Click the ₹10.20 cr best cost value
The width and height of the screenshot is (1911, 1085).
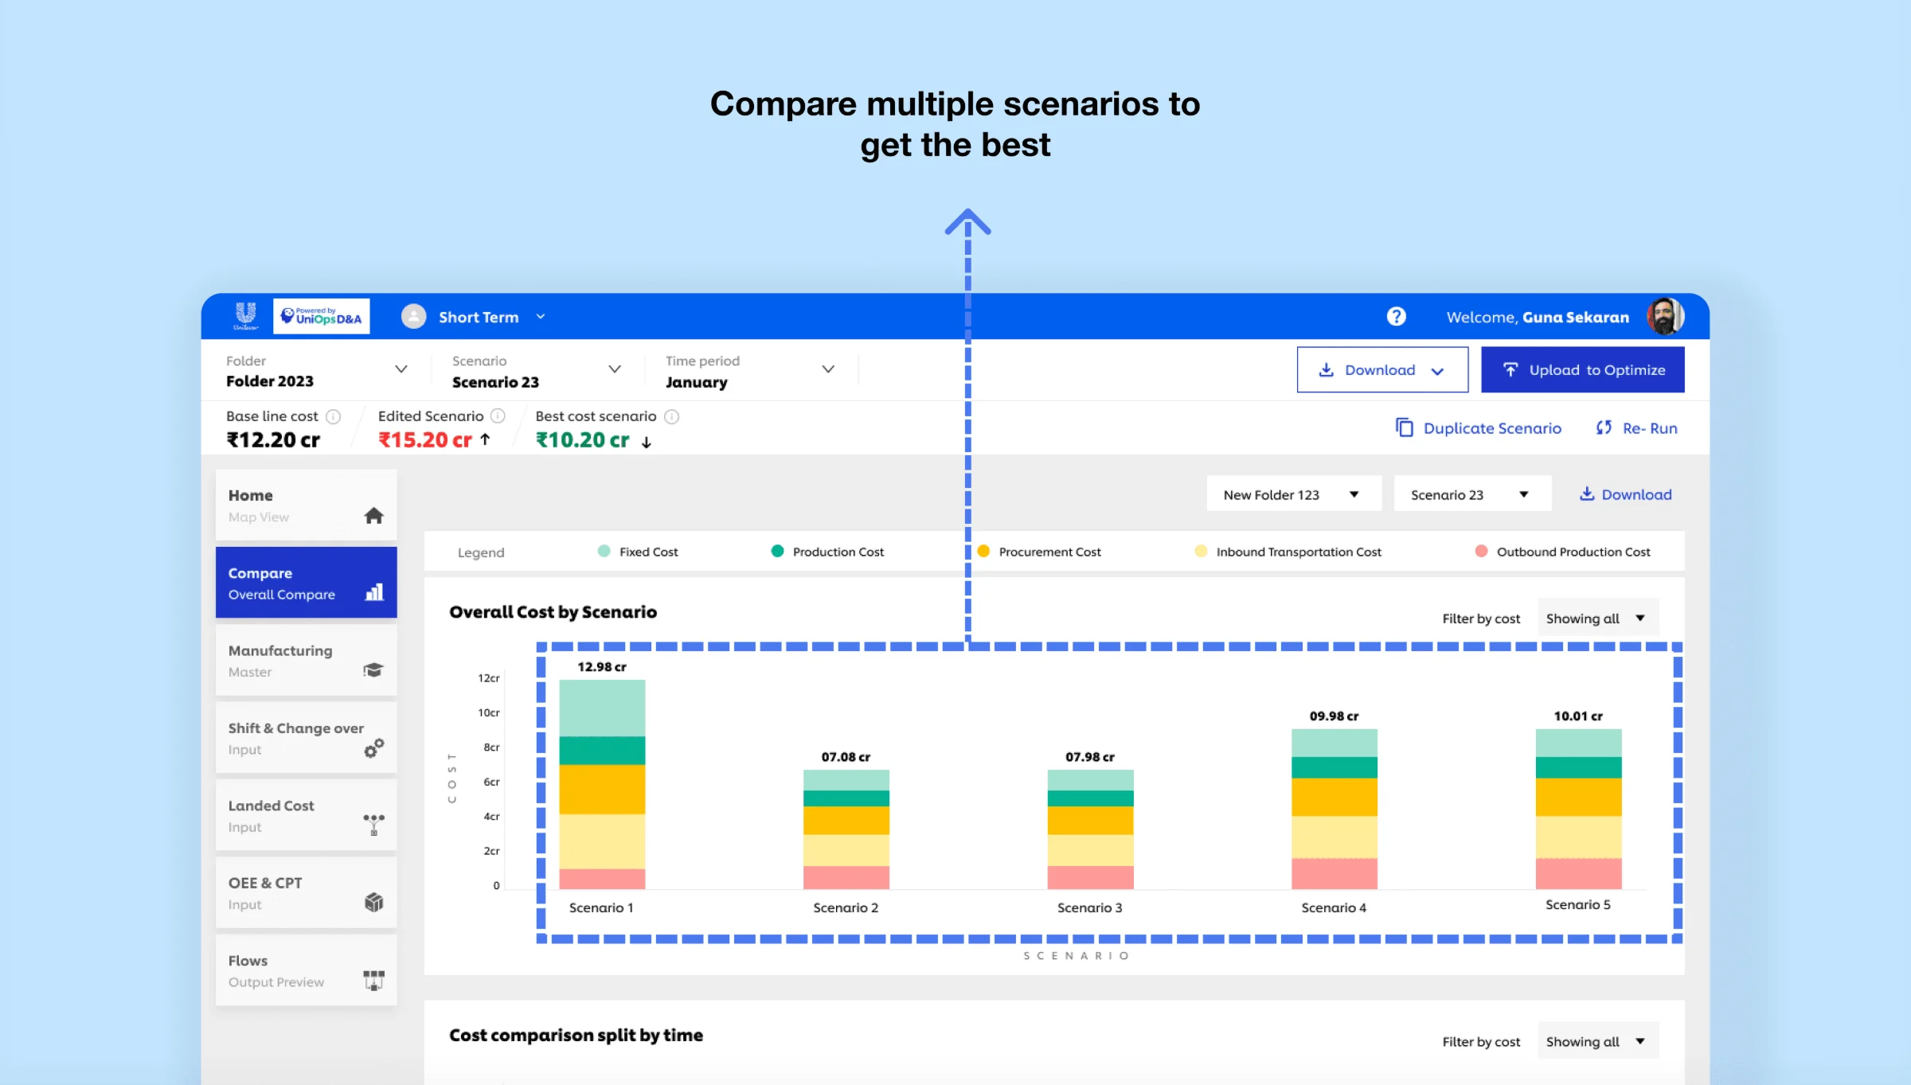pyautogui.click(x=583, y=440)
